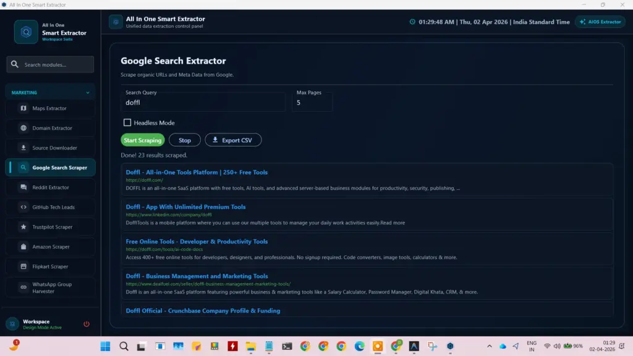Click the Stop button
The height and width of the screenshot is (356, 633).
(184, 140)
